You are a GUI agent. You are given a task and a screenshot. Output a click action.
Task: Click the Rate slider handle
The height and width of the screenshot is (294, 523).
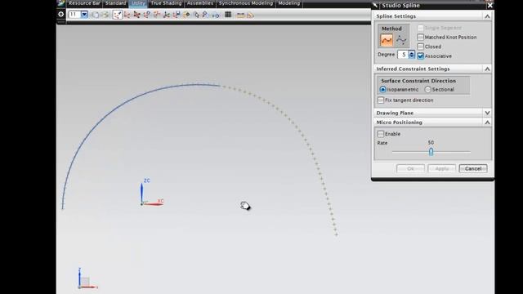click(431, 152)
